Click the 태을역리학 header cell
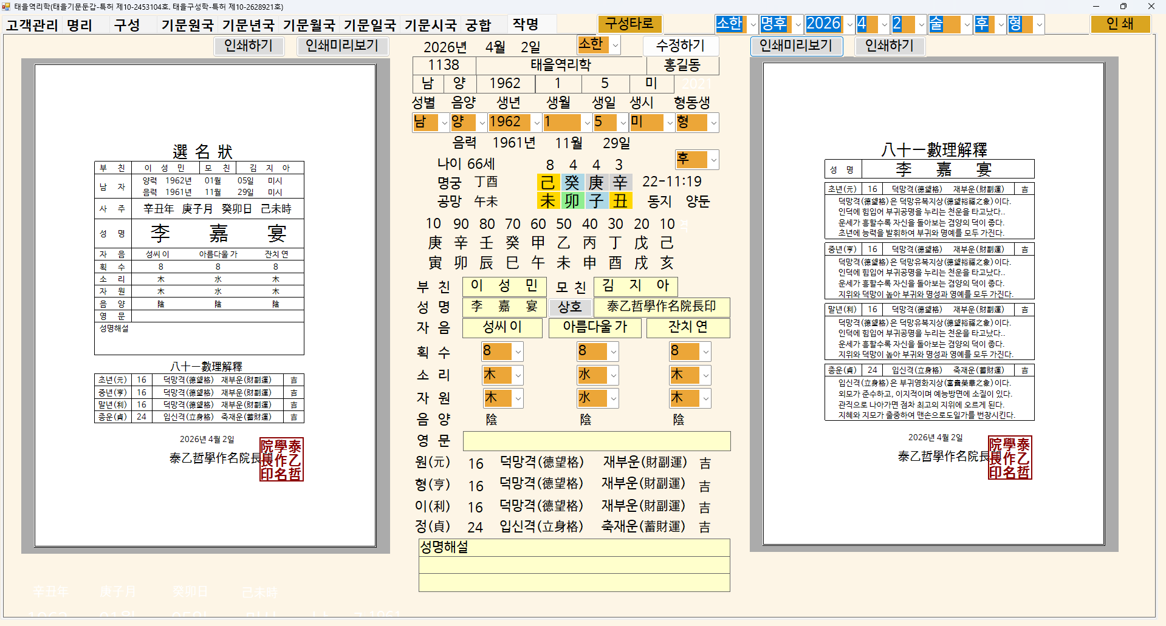 (x=561, y=65)
